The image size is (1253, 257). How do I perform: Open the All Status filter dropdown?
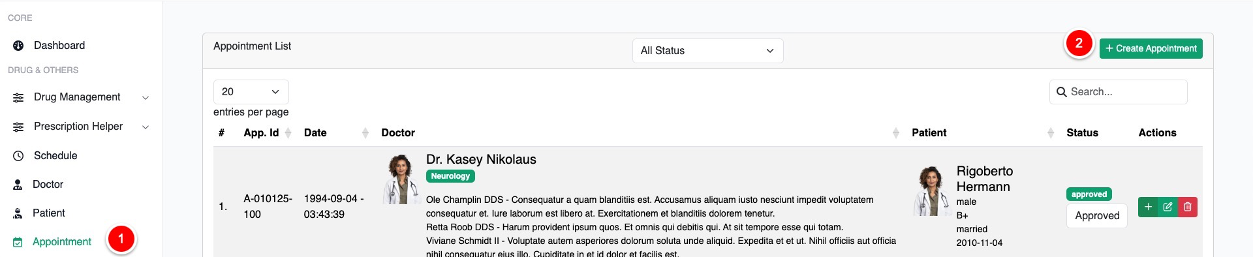(x=707, y=51)
